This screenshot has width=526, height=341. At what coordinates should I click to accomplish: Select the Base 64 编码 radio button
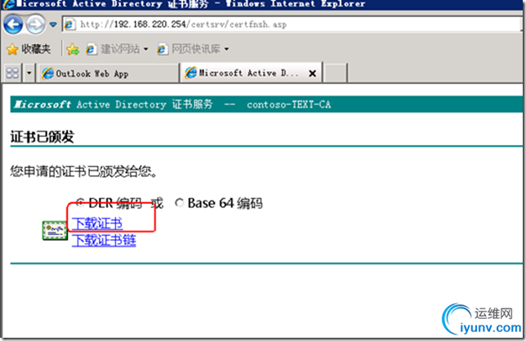tap(180, 202)
